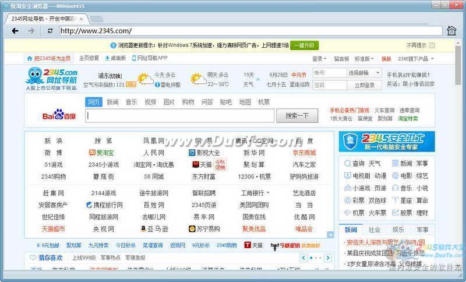Image resolution: width=466 pixels, height=282 pixels.
Task: Show next items in 猜你喜欢 carousel
Action: (x=328, y=258)
